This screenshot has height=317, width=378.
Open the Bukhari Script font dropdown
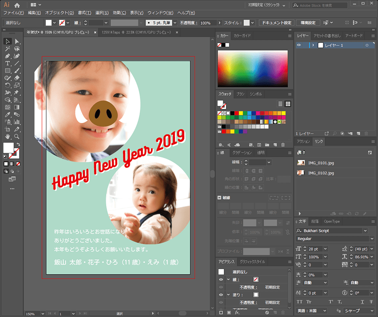point(365,231)
